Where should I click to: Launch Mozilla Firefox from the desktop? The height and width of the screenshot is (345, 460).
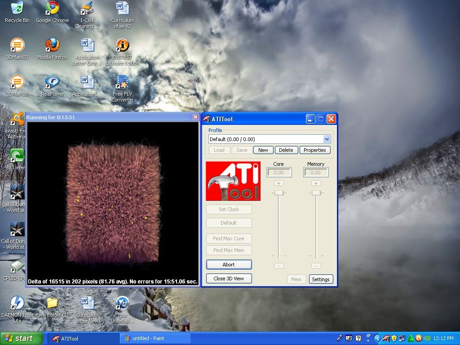[52, 49]
